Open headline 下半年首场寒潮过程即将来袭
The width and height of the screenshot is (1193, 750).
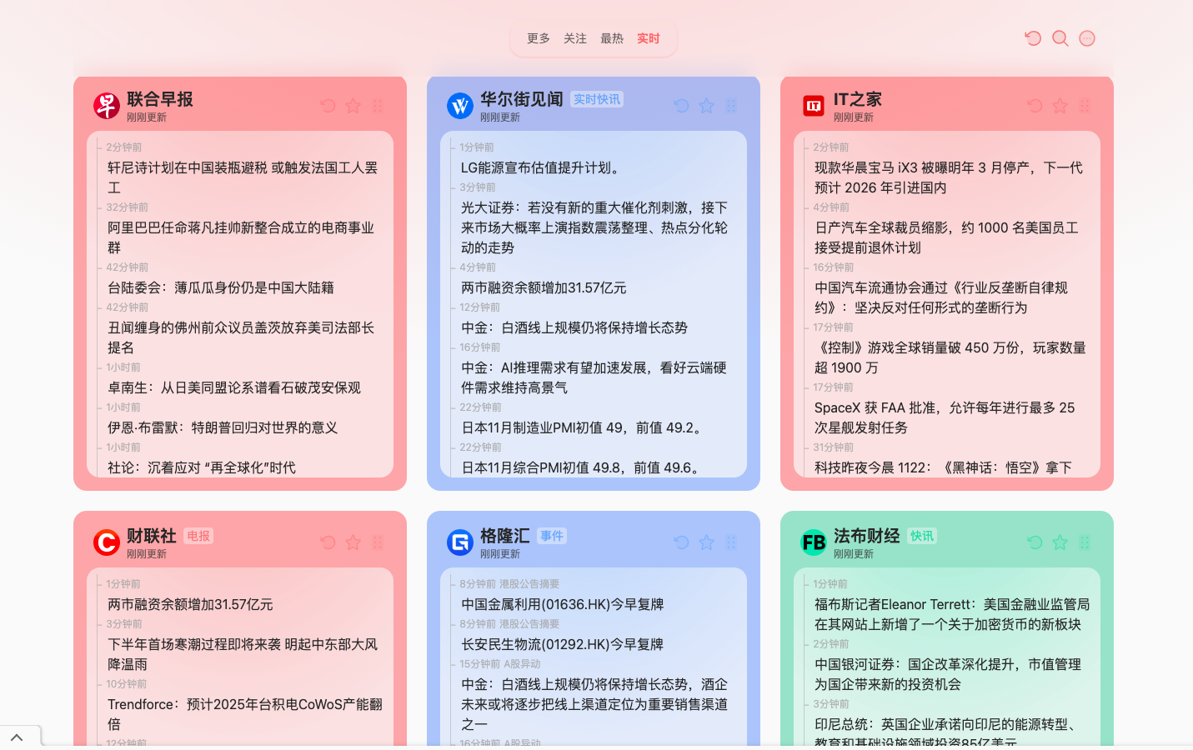(x=243, y=654)
